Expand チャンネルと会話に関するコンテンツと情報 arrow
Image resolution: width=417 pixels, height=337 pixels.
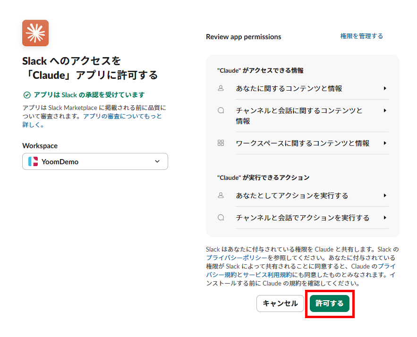[x=385, y=110]
